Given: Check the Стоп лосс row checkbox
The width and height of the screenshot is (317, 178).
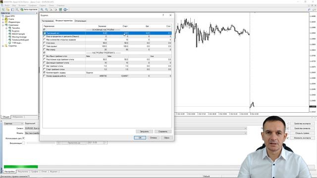Looking at the screenshot, I should (x=44, y=43).
